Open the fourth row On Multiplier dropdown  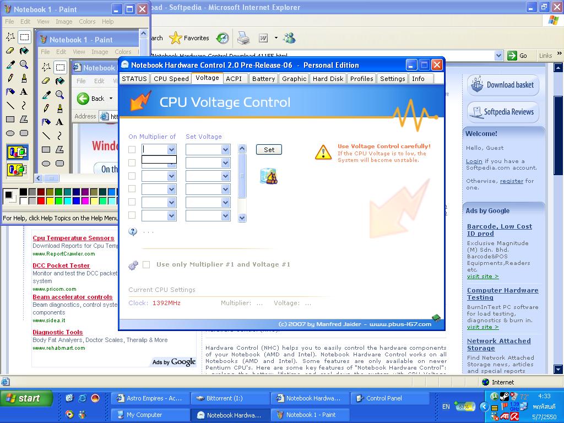[x=172, y=189]
